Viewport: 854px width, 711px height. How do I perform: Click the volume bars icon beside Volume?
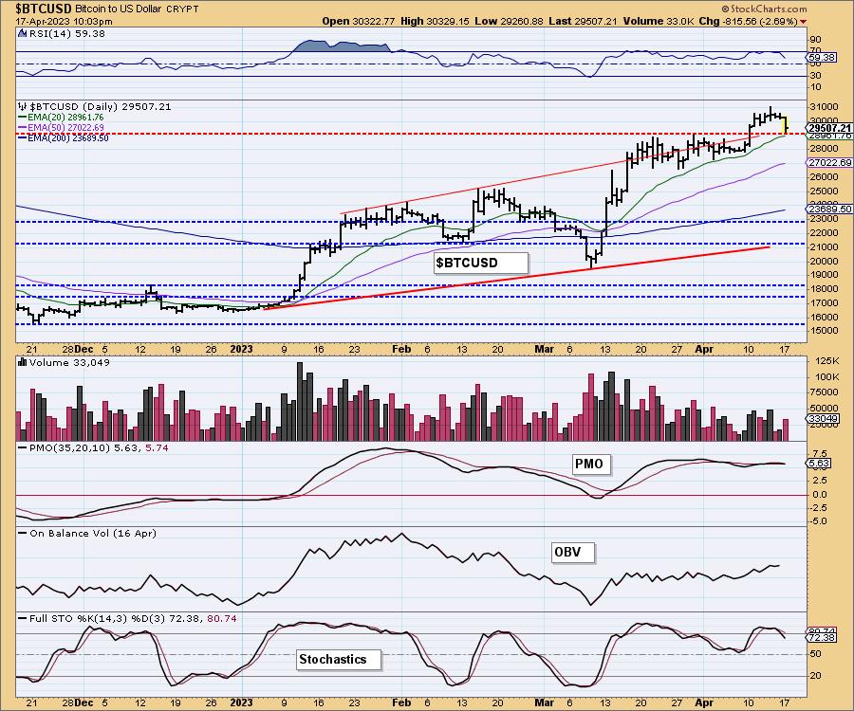23,362
